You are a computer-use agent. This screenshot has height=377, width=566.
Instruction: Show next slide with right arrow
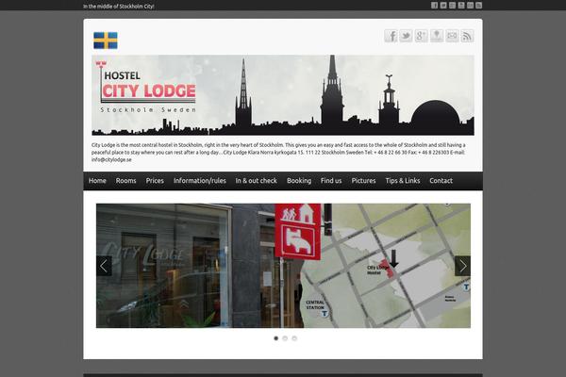tap(463, 266)
